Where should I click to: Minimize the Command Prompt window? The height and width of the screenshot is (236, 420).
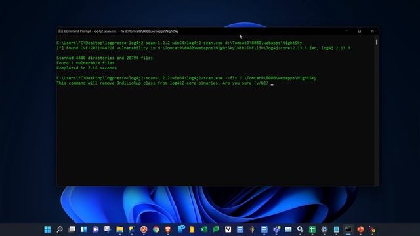[347, 31]
